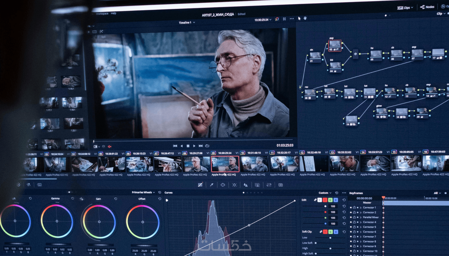Screen dimensions: 449x256
Task: Unmute the viewer audio
Action: 110,146
